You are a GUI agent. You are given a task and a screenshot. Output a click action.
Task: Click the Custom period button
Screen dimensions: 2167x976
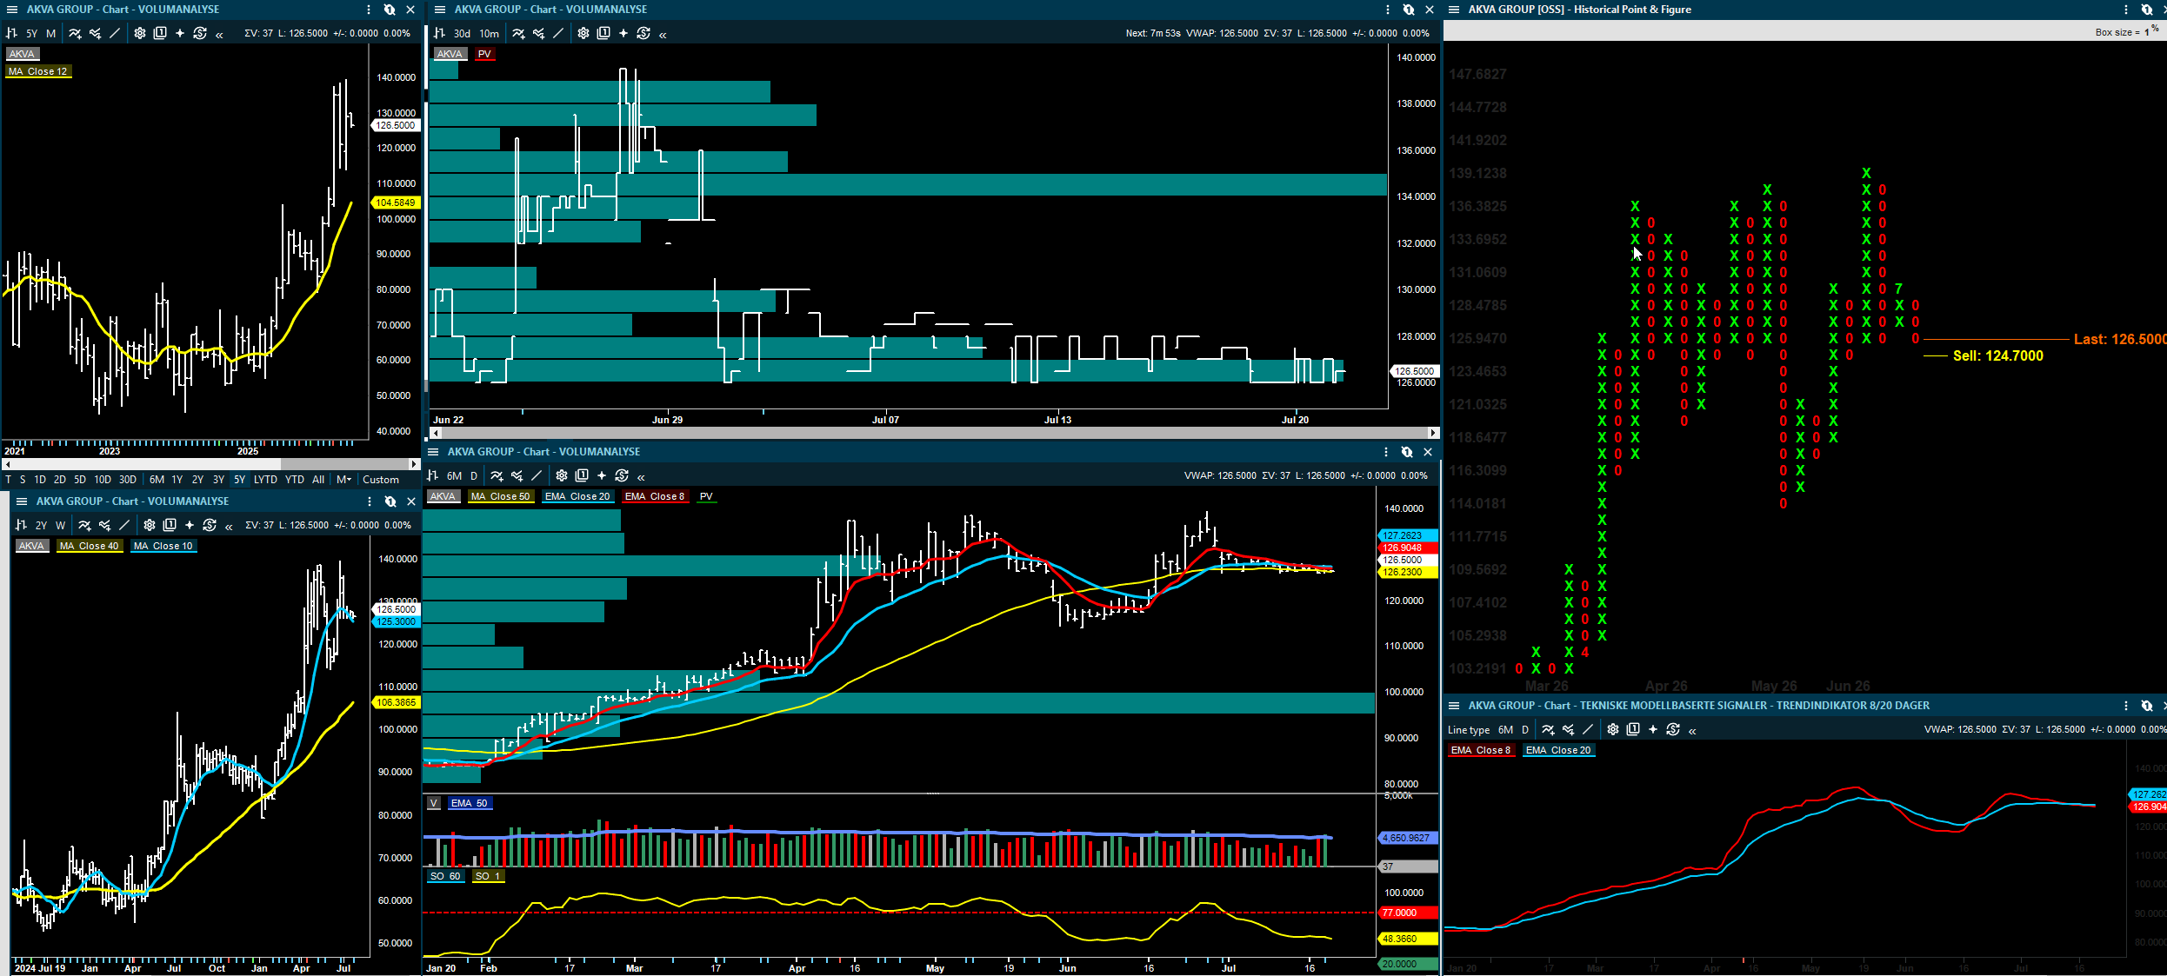[381, 480]
